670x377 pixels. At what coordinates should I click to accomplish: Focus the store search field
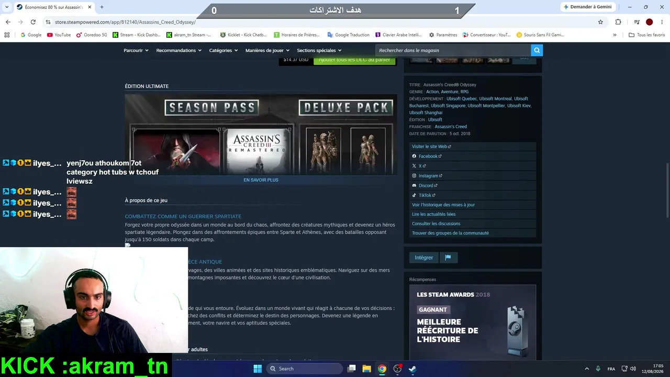point(453,50)
